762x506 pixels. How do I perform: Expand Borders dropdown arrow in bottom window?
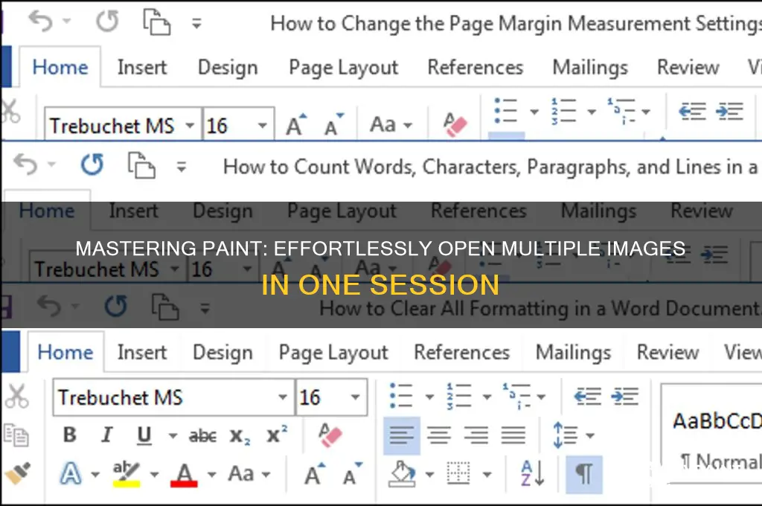point(487,475)
